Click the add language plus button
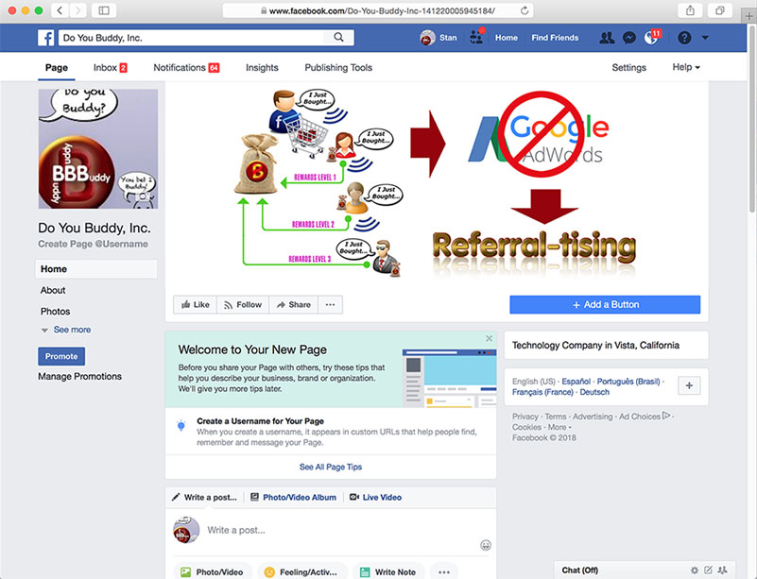This screenshot has height=579, width=757. tap(689, 385)
